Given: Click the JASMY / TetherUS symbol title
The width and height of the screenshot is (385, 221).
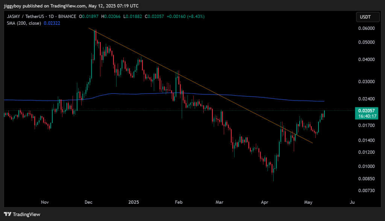Looking at the screenshot, I should pos(25,17).
